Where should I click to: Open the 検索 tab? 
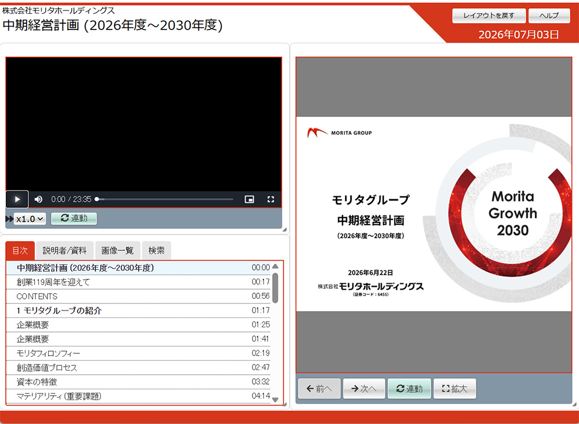[156, 251]
